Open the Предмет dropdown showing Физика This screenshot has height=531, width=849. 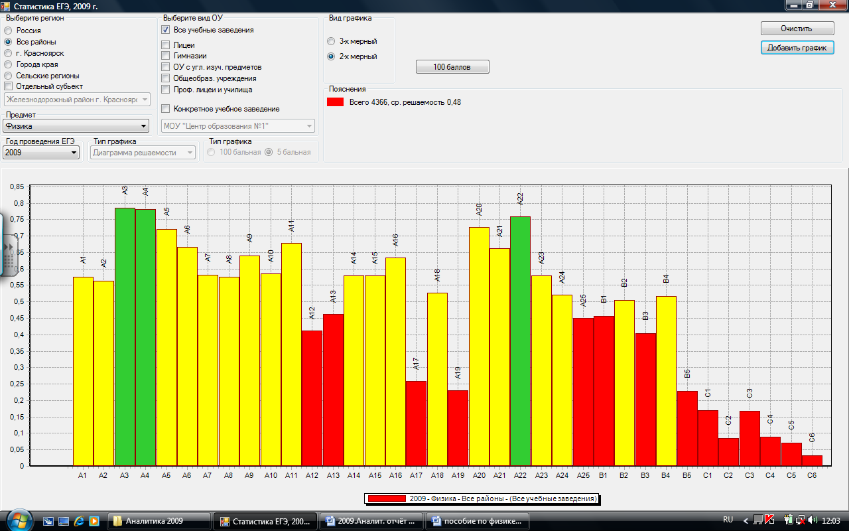(76, 126)
